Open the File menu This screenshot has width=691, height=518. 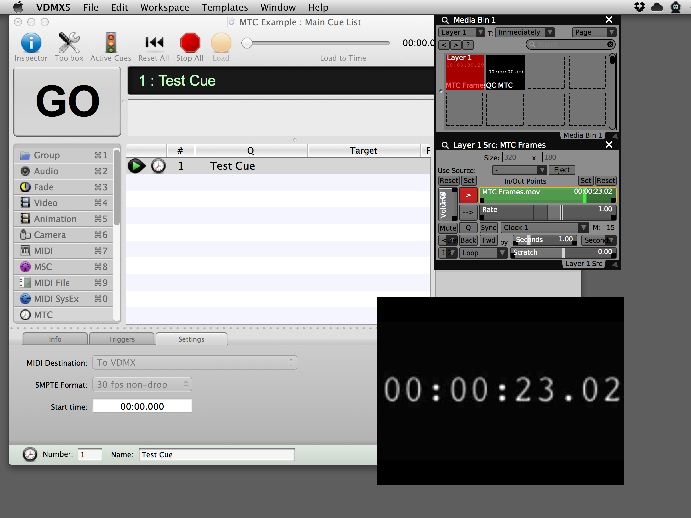[x=91, y=7]
